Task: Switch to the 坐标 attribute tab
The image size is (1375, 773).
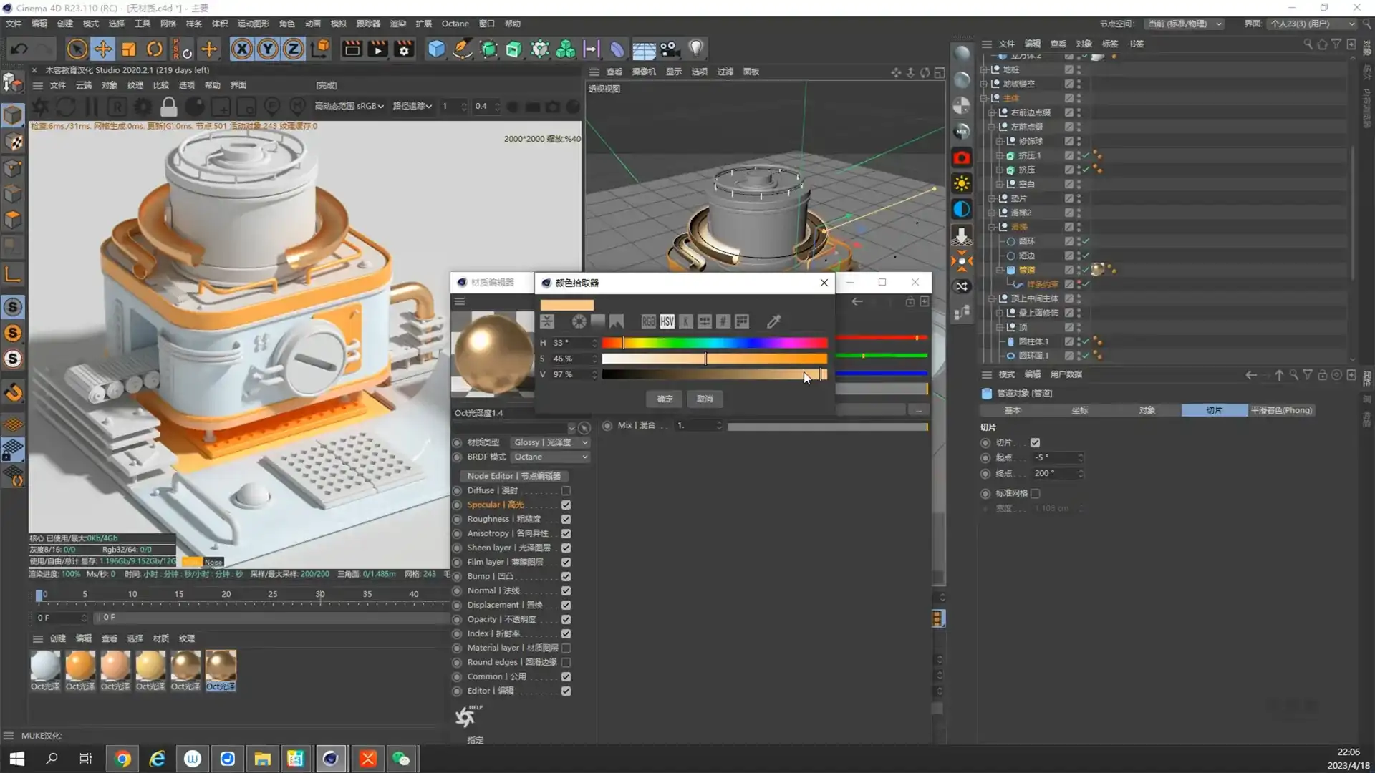Action: 1079,410
